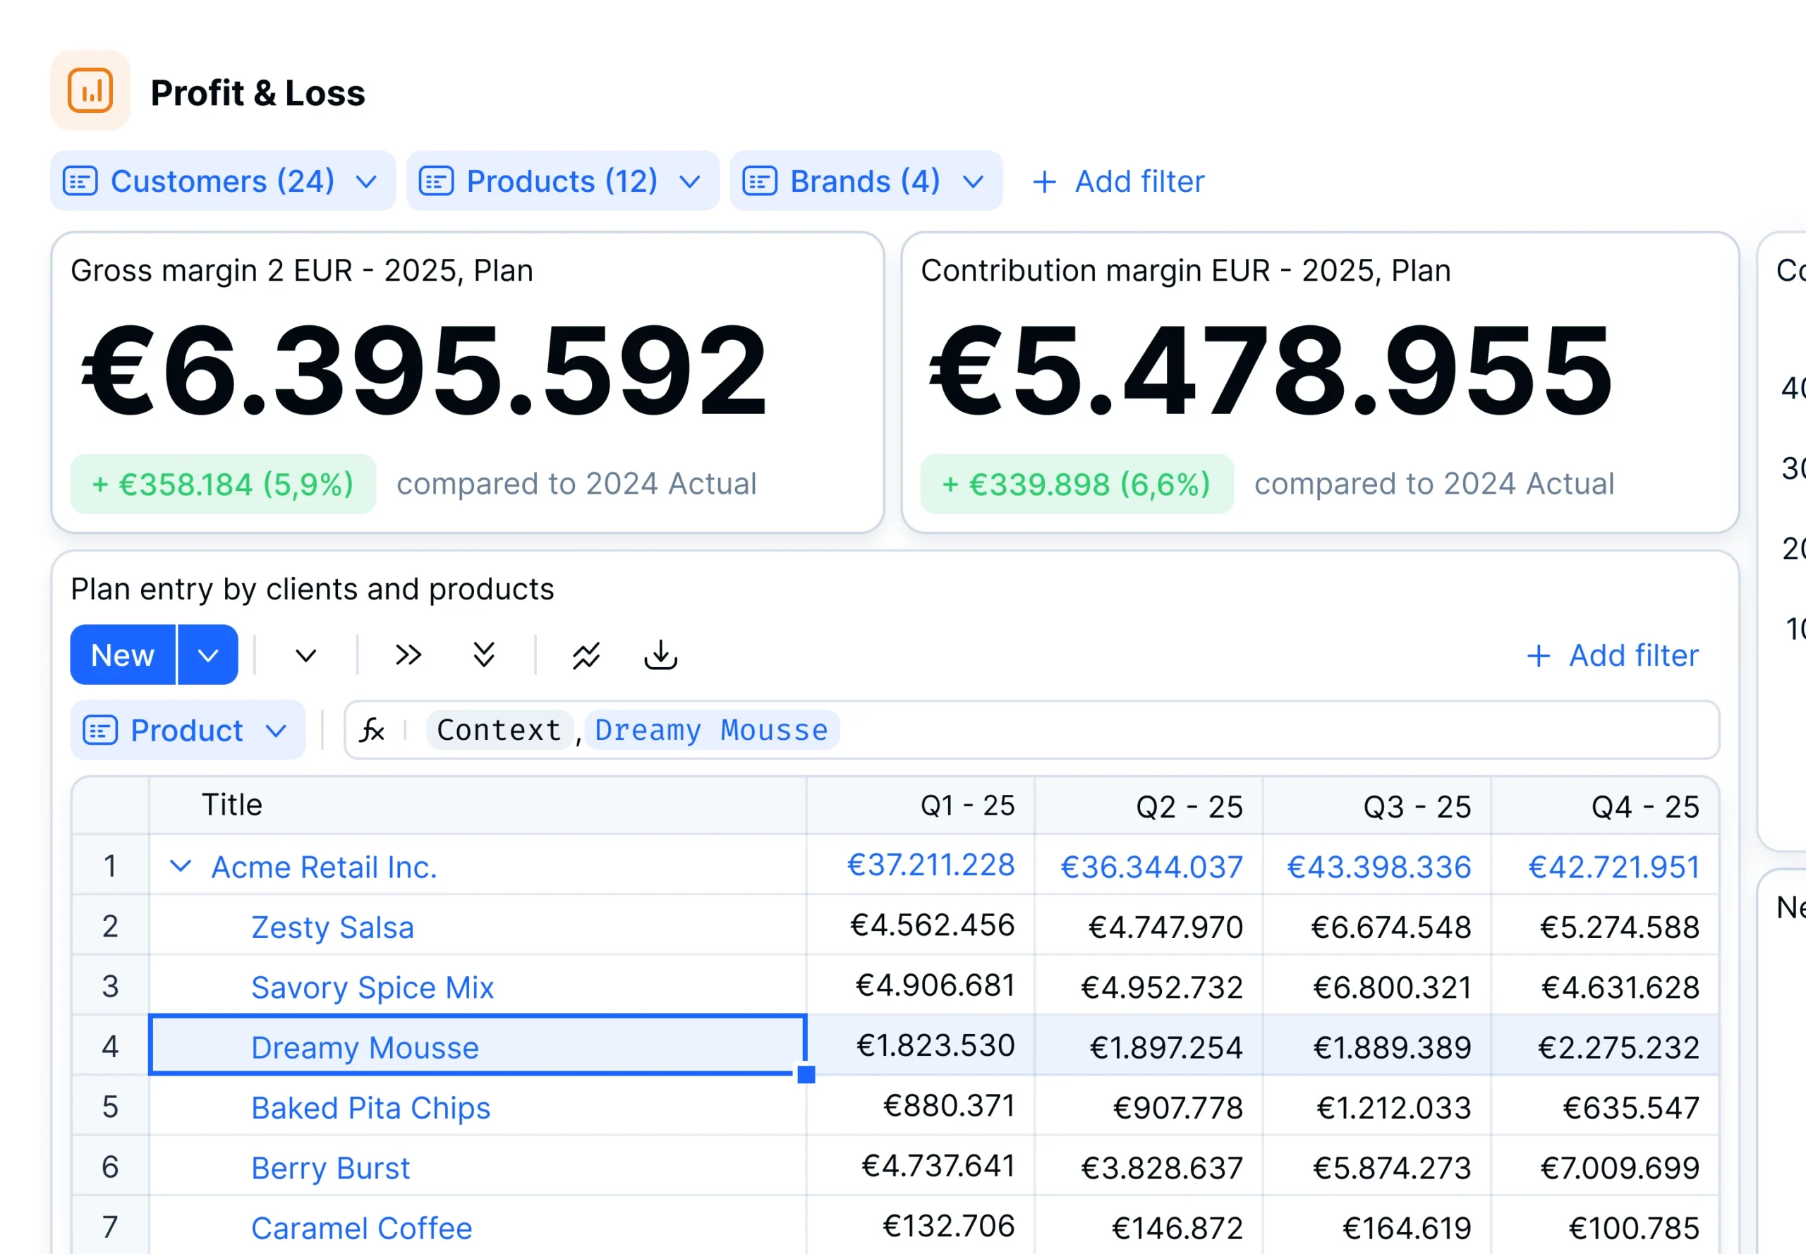This screenshot has height=1254, width=1806.
Task: Click the + €358.184 (5,9%) badge
Action: (223, 484)
